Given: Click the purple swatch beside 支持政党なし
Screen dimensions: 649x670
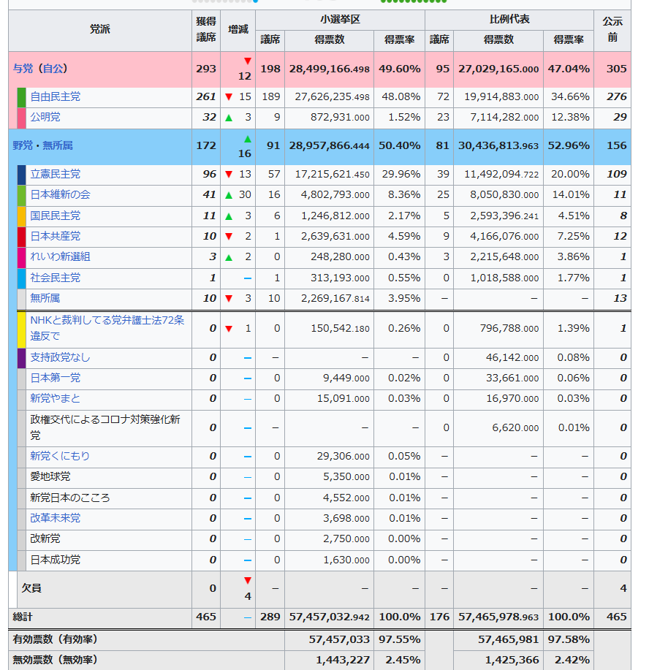Looking at the screenshot, I should [x=21, y=358].
